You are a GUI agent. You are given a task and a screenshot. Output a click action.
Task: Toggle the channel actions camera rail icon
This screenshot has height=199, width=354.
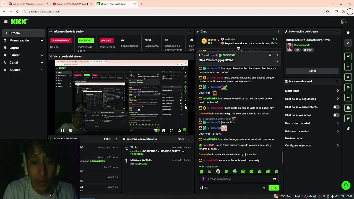coord(348,108)
